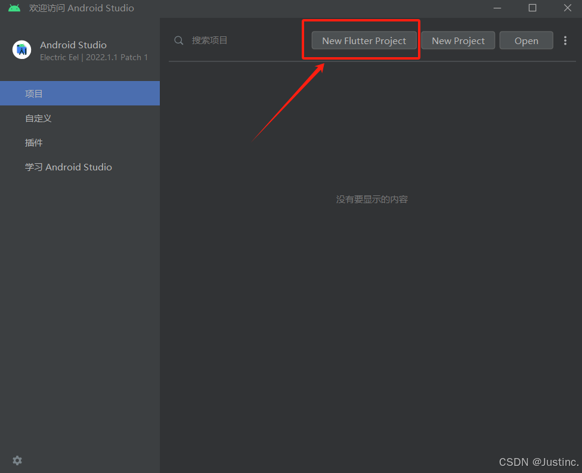This screenshot has height=473, width=582.
Task: Maximize the welcome window
Action: (533, 8)
